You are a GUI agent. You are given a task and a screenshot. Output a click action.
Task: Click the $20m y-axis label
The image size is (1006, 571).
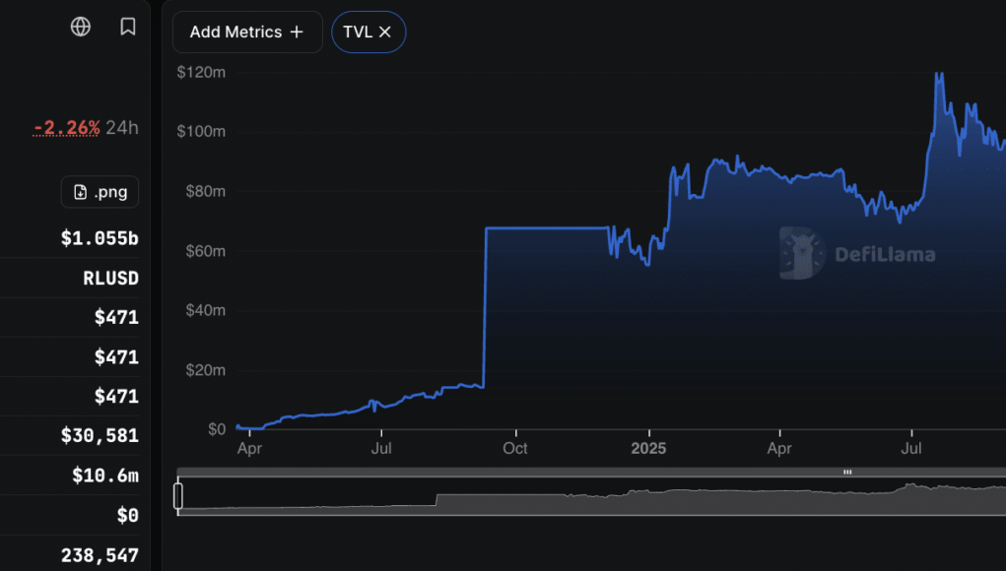[x=205, y=370]
